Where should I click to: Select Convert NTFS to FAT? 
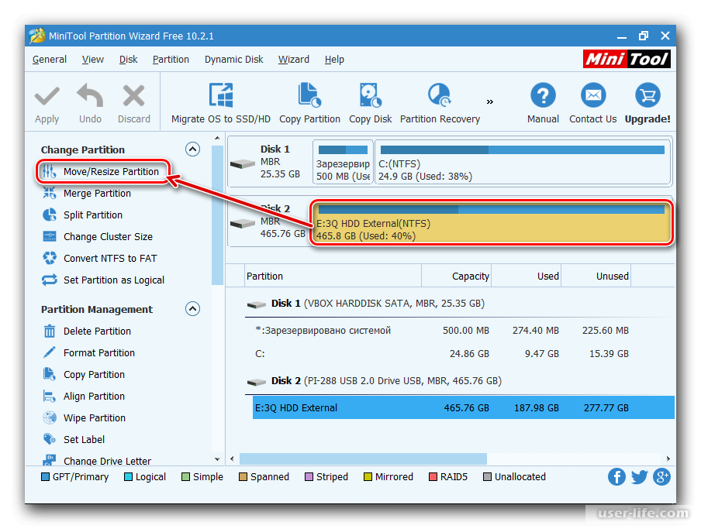tap(110, 258)
